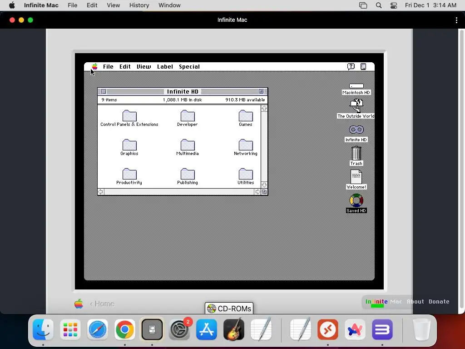
Task: Open the Label menu
Action: 165,66
